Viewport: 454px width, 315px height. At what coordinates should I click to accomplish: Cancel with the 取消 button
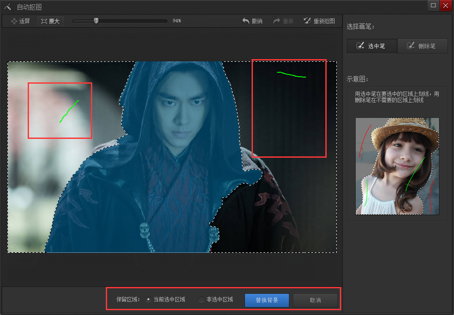click(315, 301)
